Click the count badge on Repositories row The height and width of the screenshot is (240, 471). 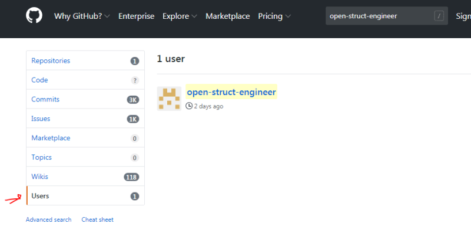pyautogui.click(x=135, y=61)
